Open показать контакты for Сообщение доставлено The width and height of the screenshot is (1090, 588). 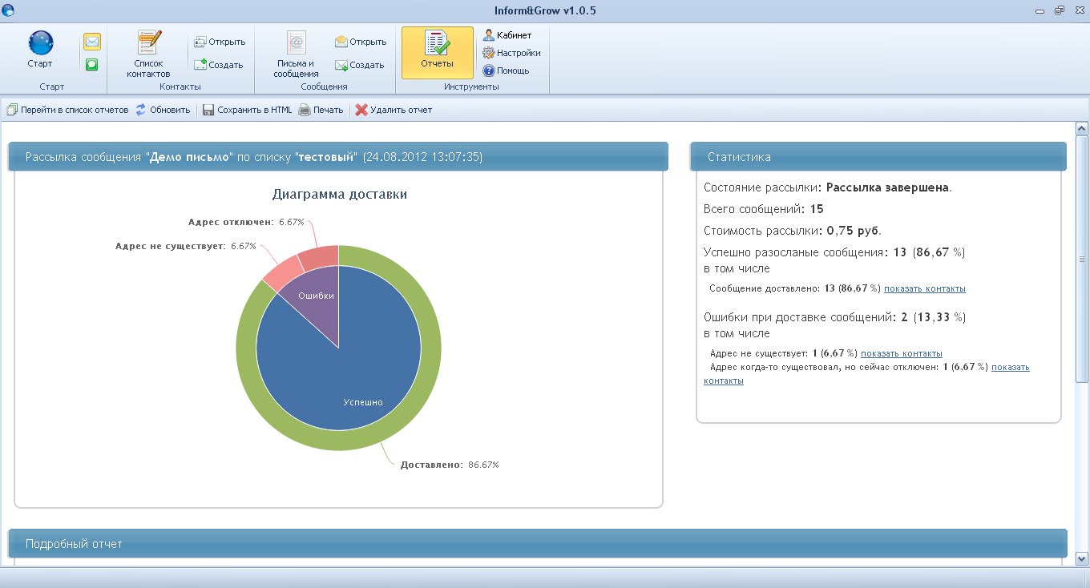tap(925, 288)
